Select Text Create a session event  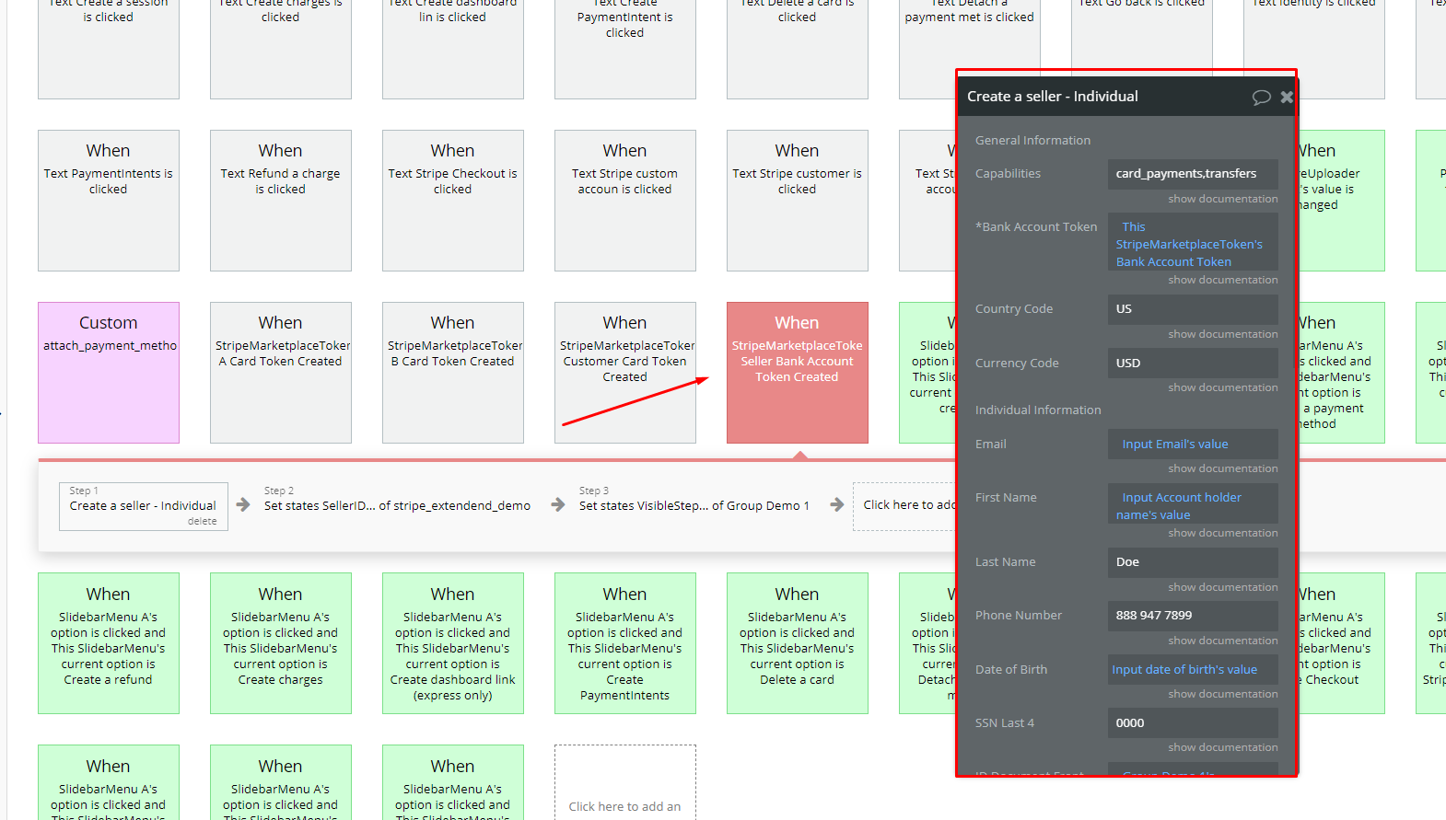109,49
